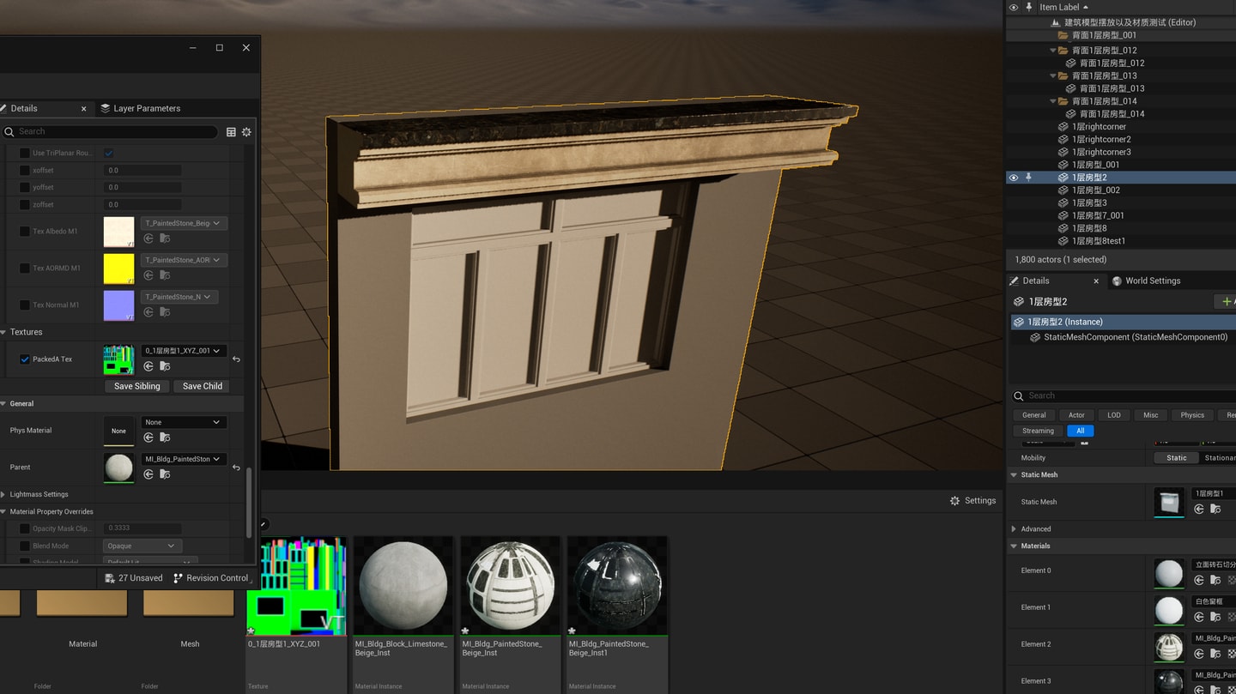Toggle the property matrix table view icon

click(x=231, y=132)
